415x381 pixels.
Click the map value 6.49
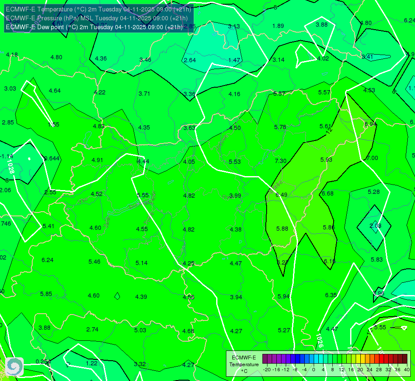(281, 195)
